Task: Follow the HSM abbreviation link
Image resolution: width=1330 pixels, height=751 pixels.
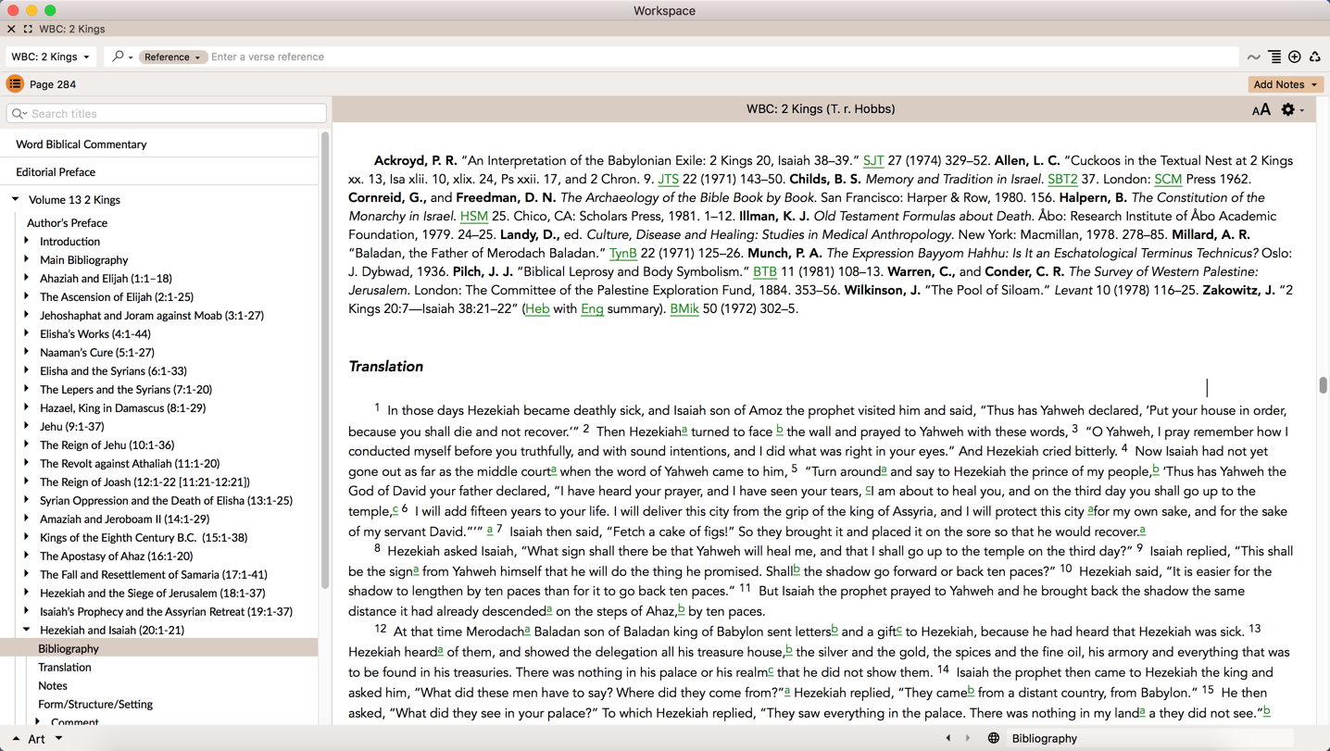Action: (x=474, y=217)
